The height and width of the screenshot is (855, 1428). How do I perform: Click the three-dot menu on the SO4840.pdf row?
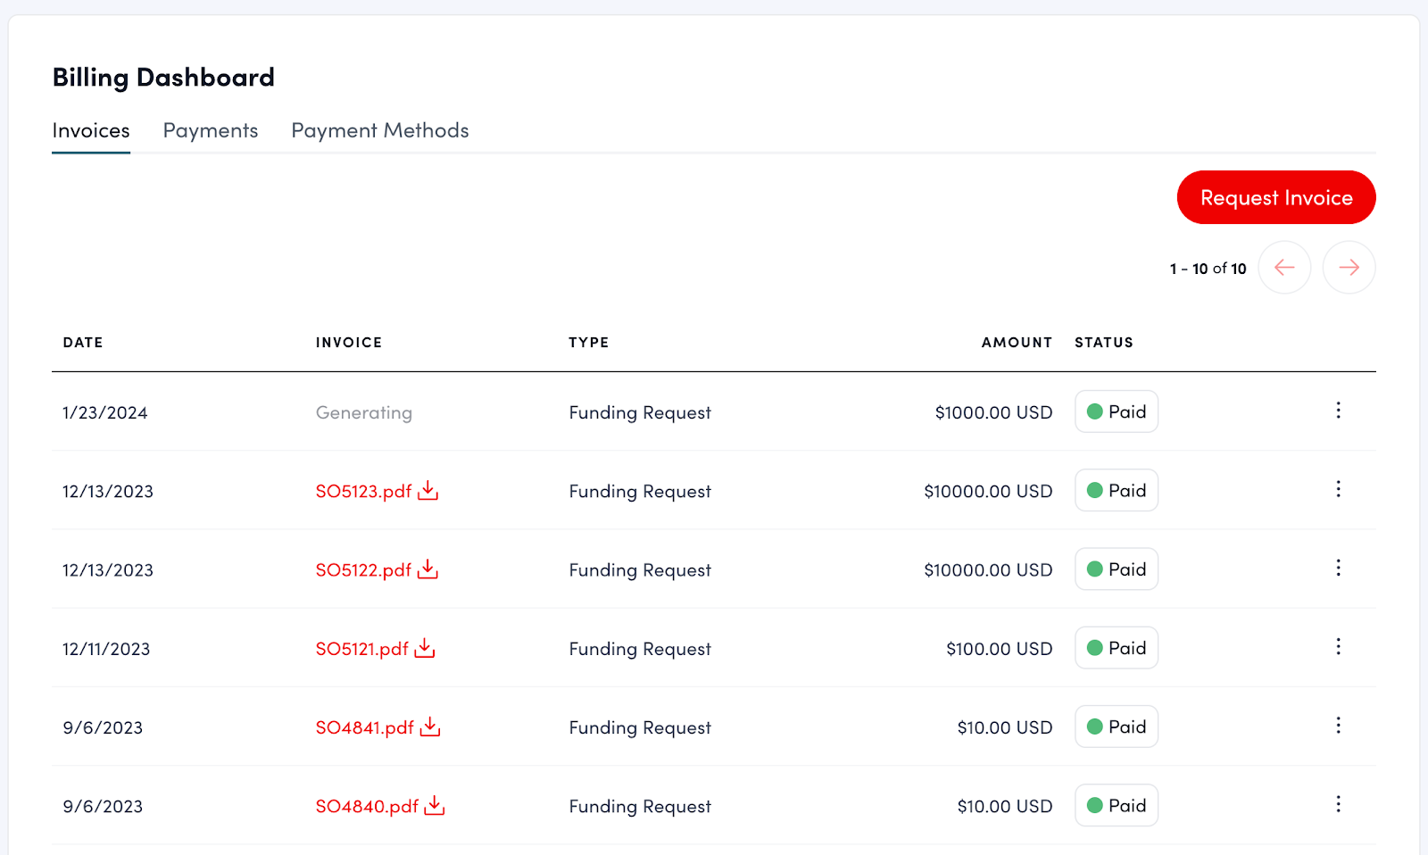(x=1338, y=804)
